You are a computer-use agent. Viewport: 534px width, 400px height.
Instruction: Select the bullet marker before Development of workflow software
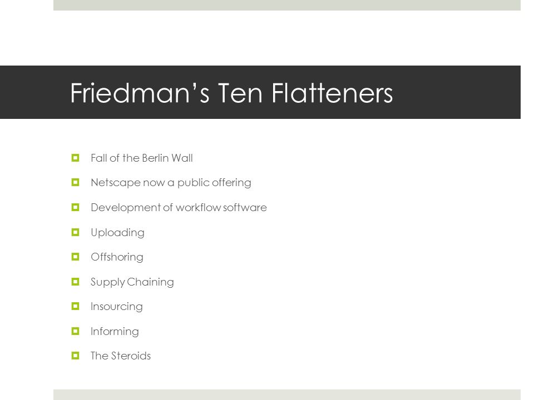[x=75, y=207]
